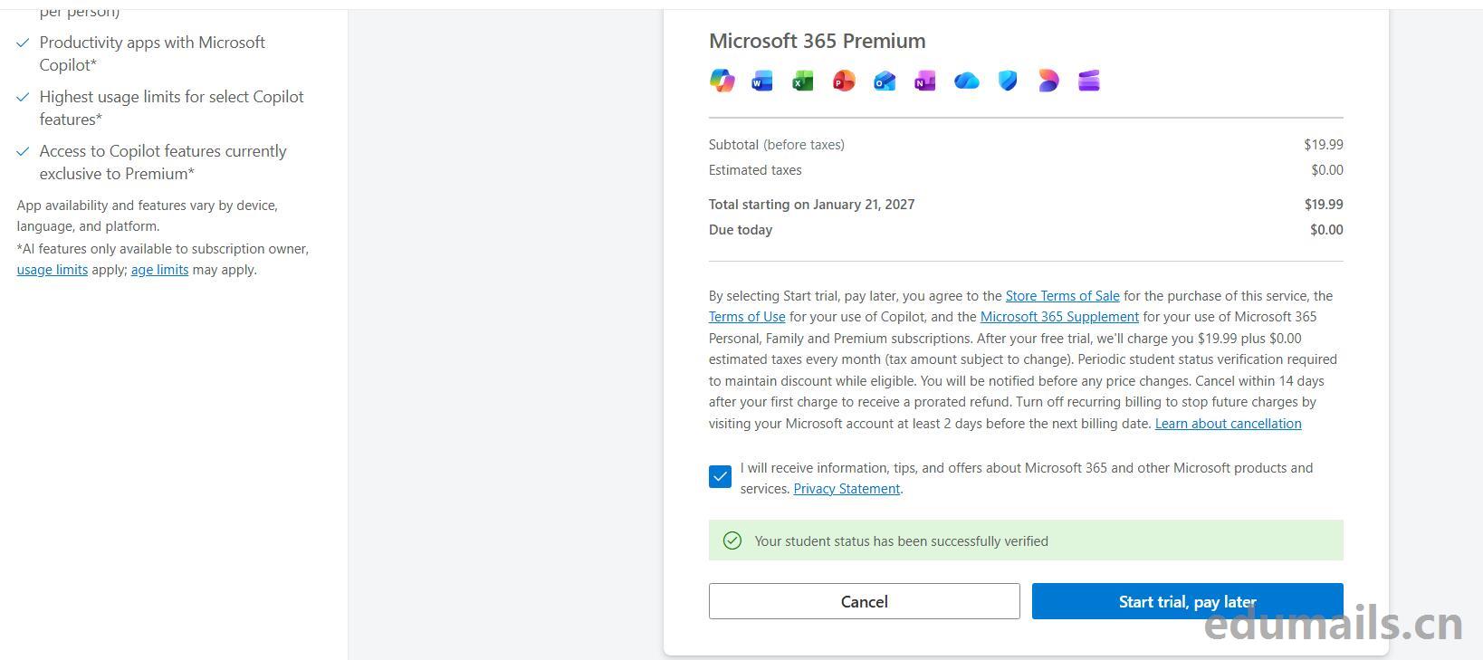Follow the Learn about cancellation link
The image size is (1483, 660).
(x=1228, y=424)
